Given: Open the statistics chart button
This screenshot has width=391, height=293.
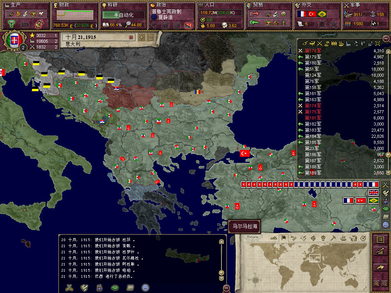Looking at the screenshot, I should click(x=380, y=251).
